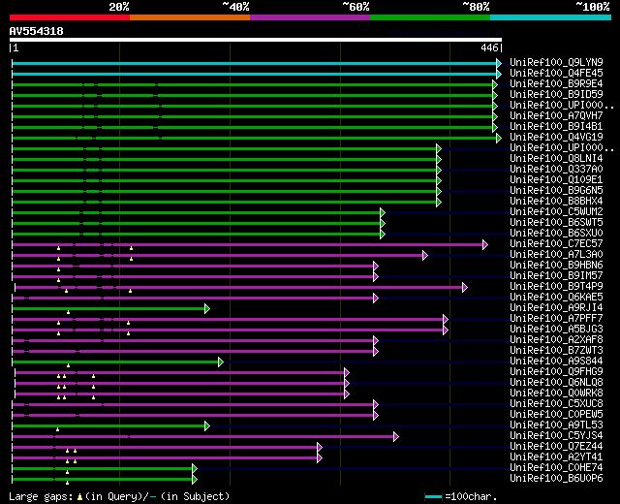Click the green alignment bar of Q1O9E1 row
Viewport: 620px width, 504px height.
point(224,181)
